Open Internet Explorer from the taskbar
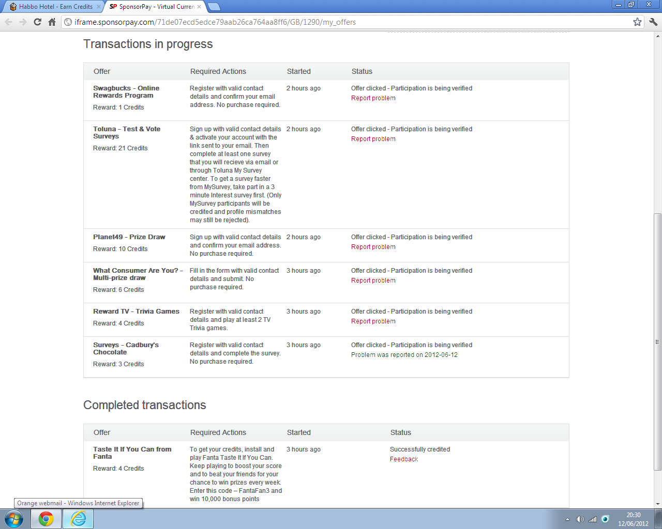The height and width of the screenshot is (529, 662). (78, 519)
